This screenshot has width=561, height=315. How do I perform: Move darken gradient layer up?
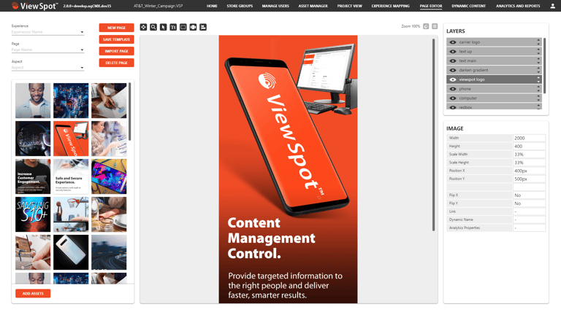tap(538, 68)
